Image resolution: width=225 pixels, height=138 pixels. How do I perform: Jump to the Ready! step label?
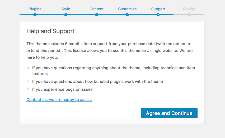189,9
